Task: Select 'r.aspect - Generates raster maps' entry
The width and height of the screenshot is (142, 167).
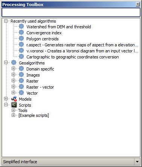Action: 82,45
